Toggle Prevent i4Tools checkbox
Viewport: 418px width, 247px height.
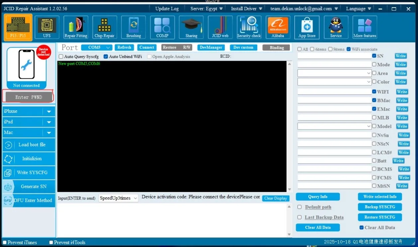[51, 242]
